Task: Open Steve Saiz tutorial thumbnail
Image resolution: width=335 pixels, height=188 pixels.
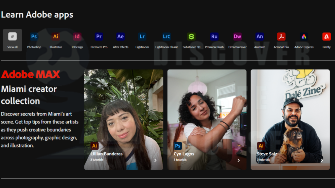Action: pyautogui.click(x=290, y=119)
